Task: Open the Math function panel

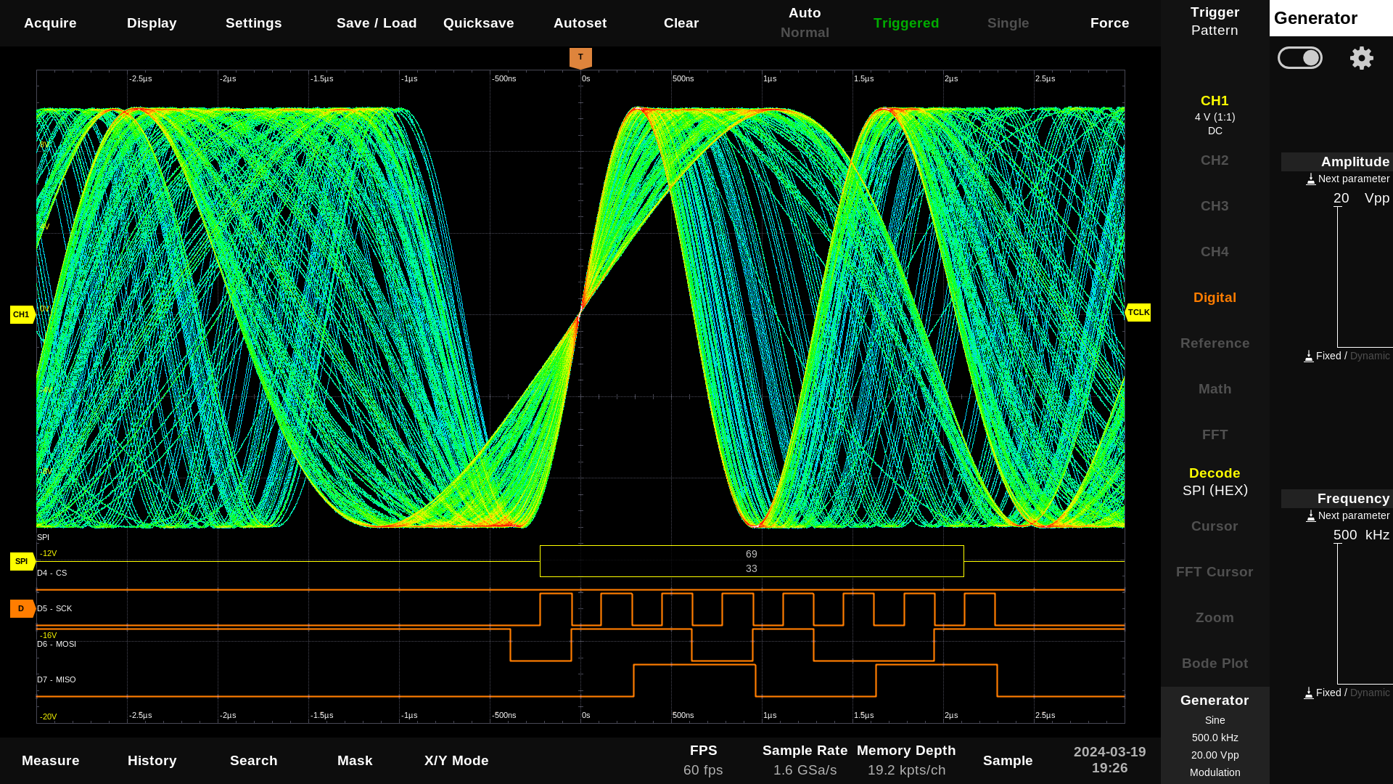Action: coord(1215,389)
